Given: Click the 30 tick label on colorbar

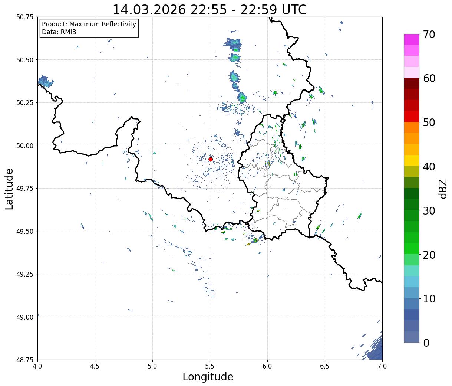Looking at the screenshot, I should click(429, 210).
